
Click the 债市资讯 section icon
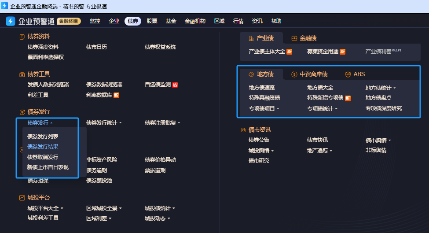[243, 130]
